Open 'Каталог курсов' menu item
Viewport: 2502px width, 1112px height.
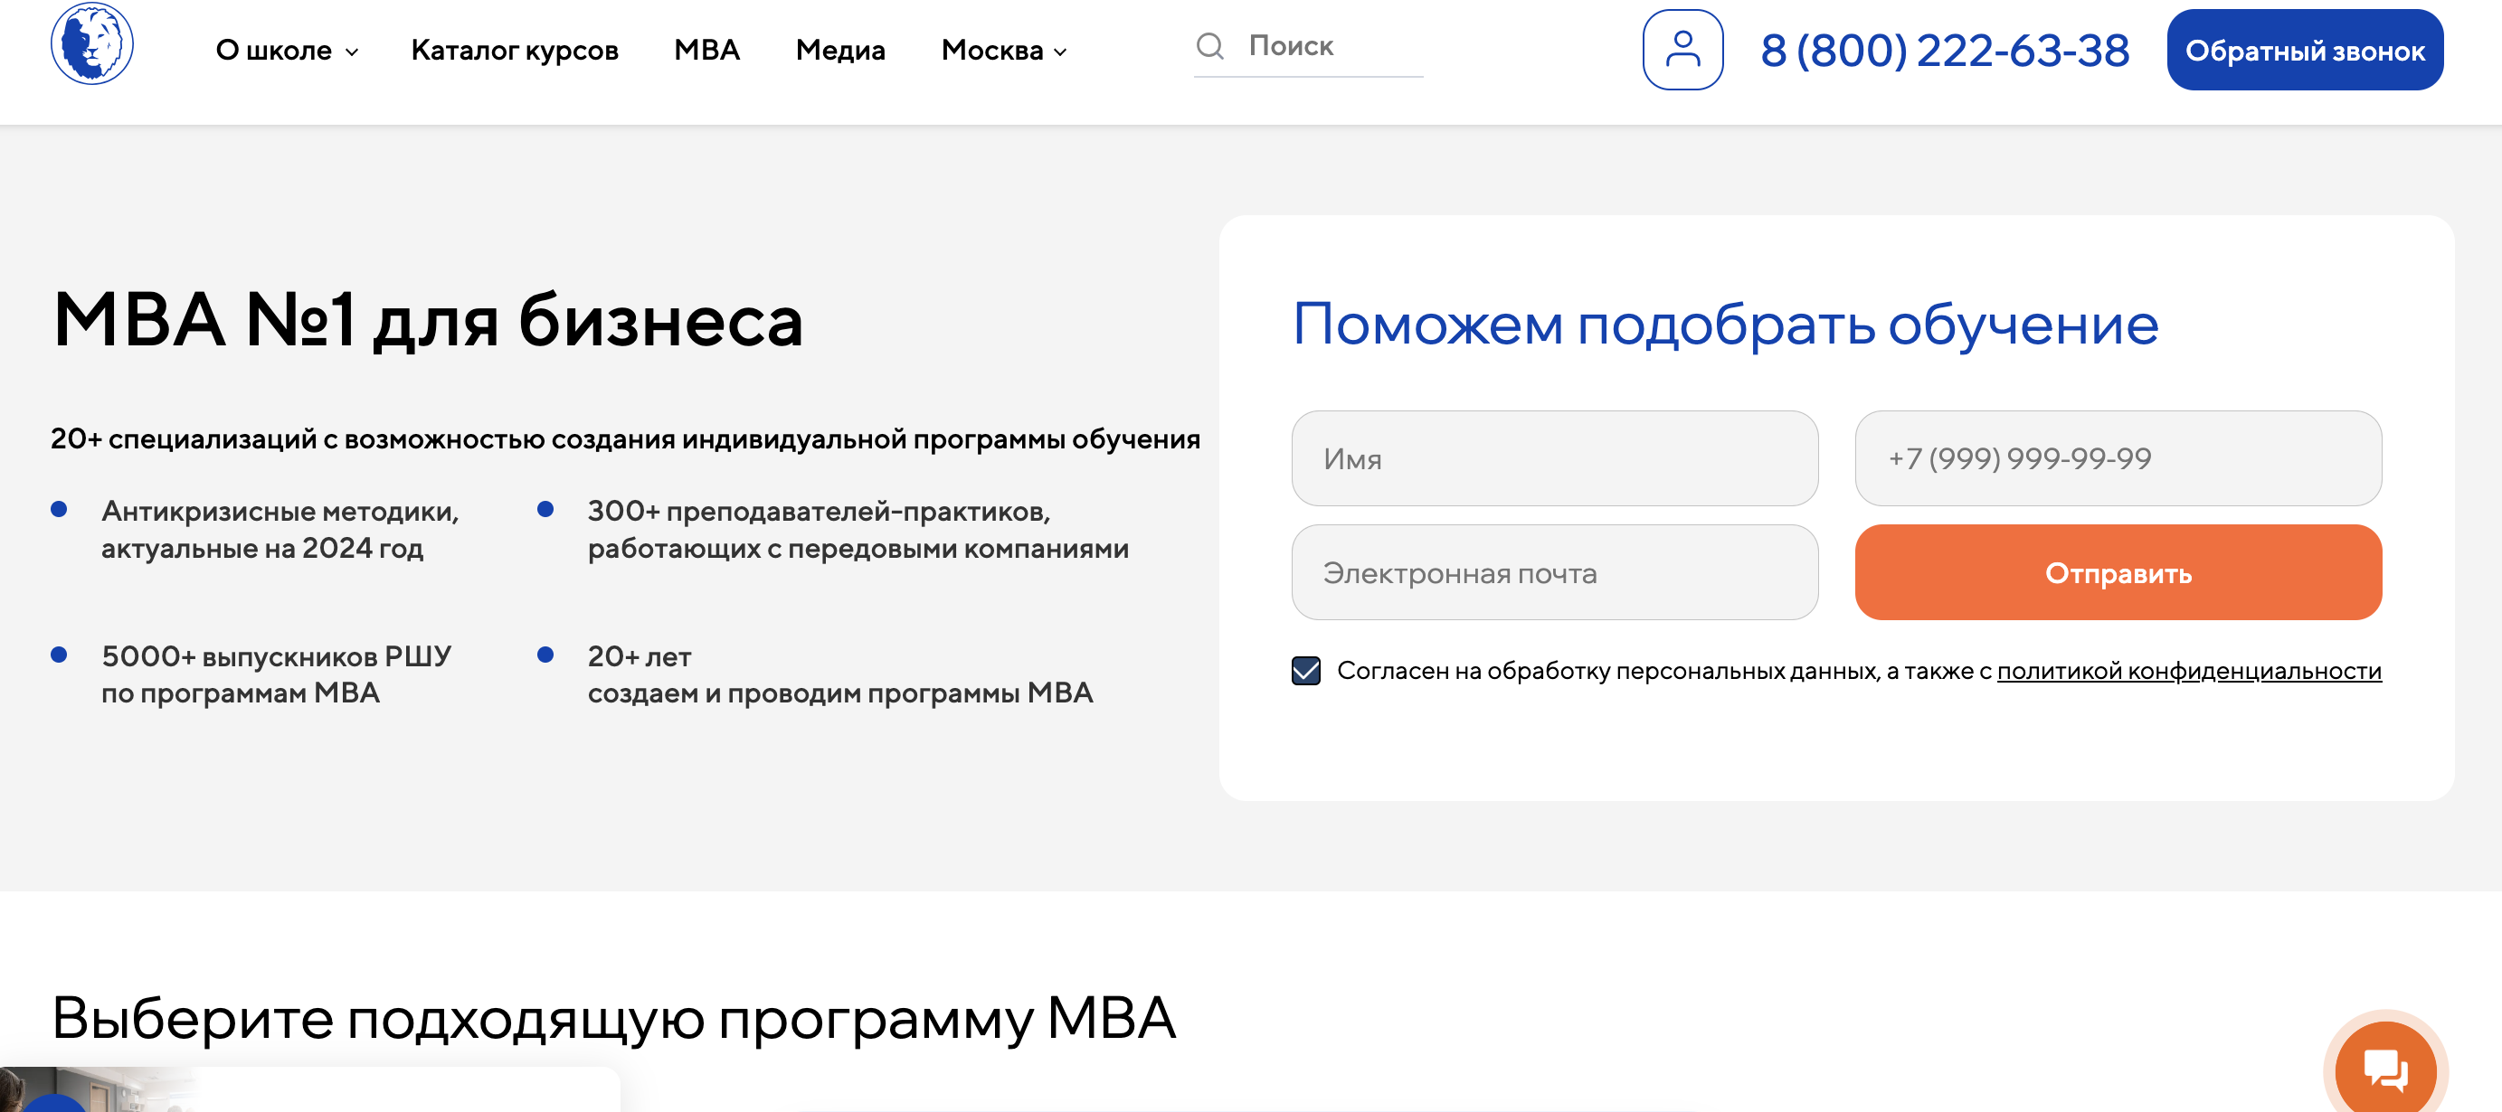(x=515, y=51)
